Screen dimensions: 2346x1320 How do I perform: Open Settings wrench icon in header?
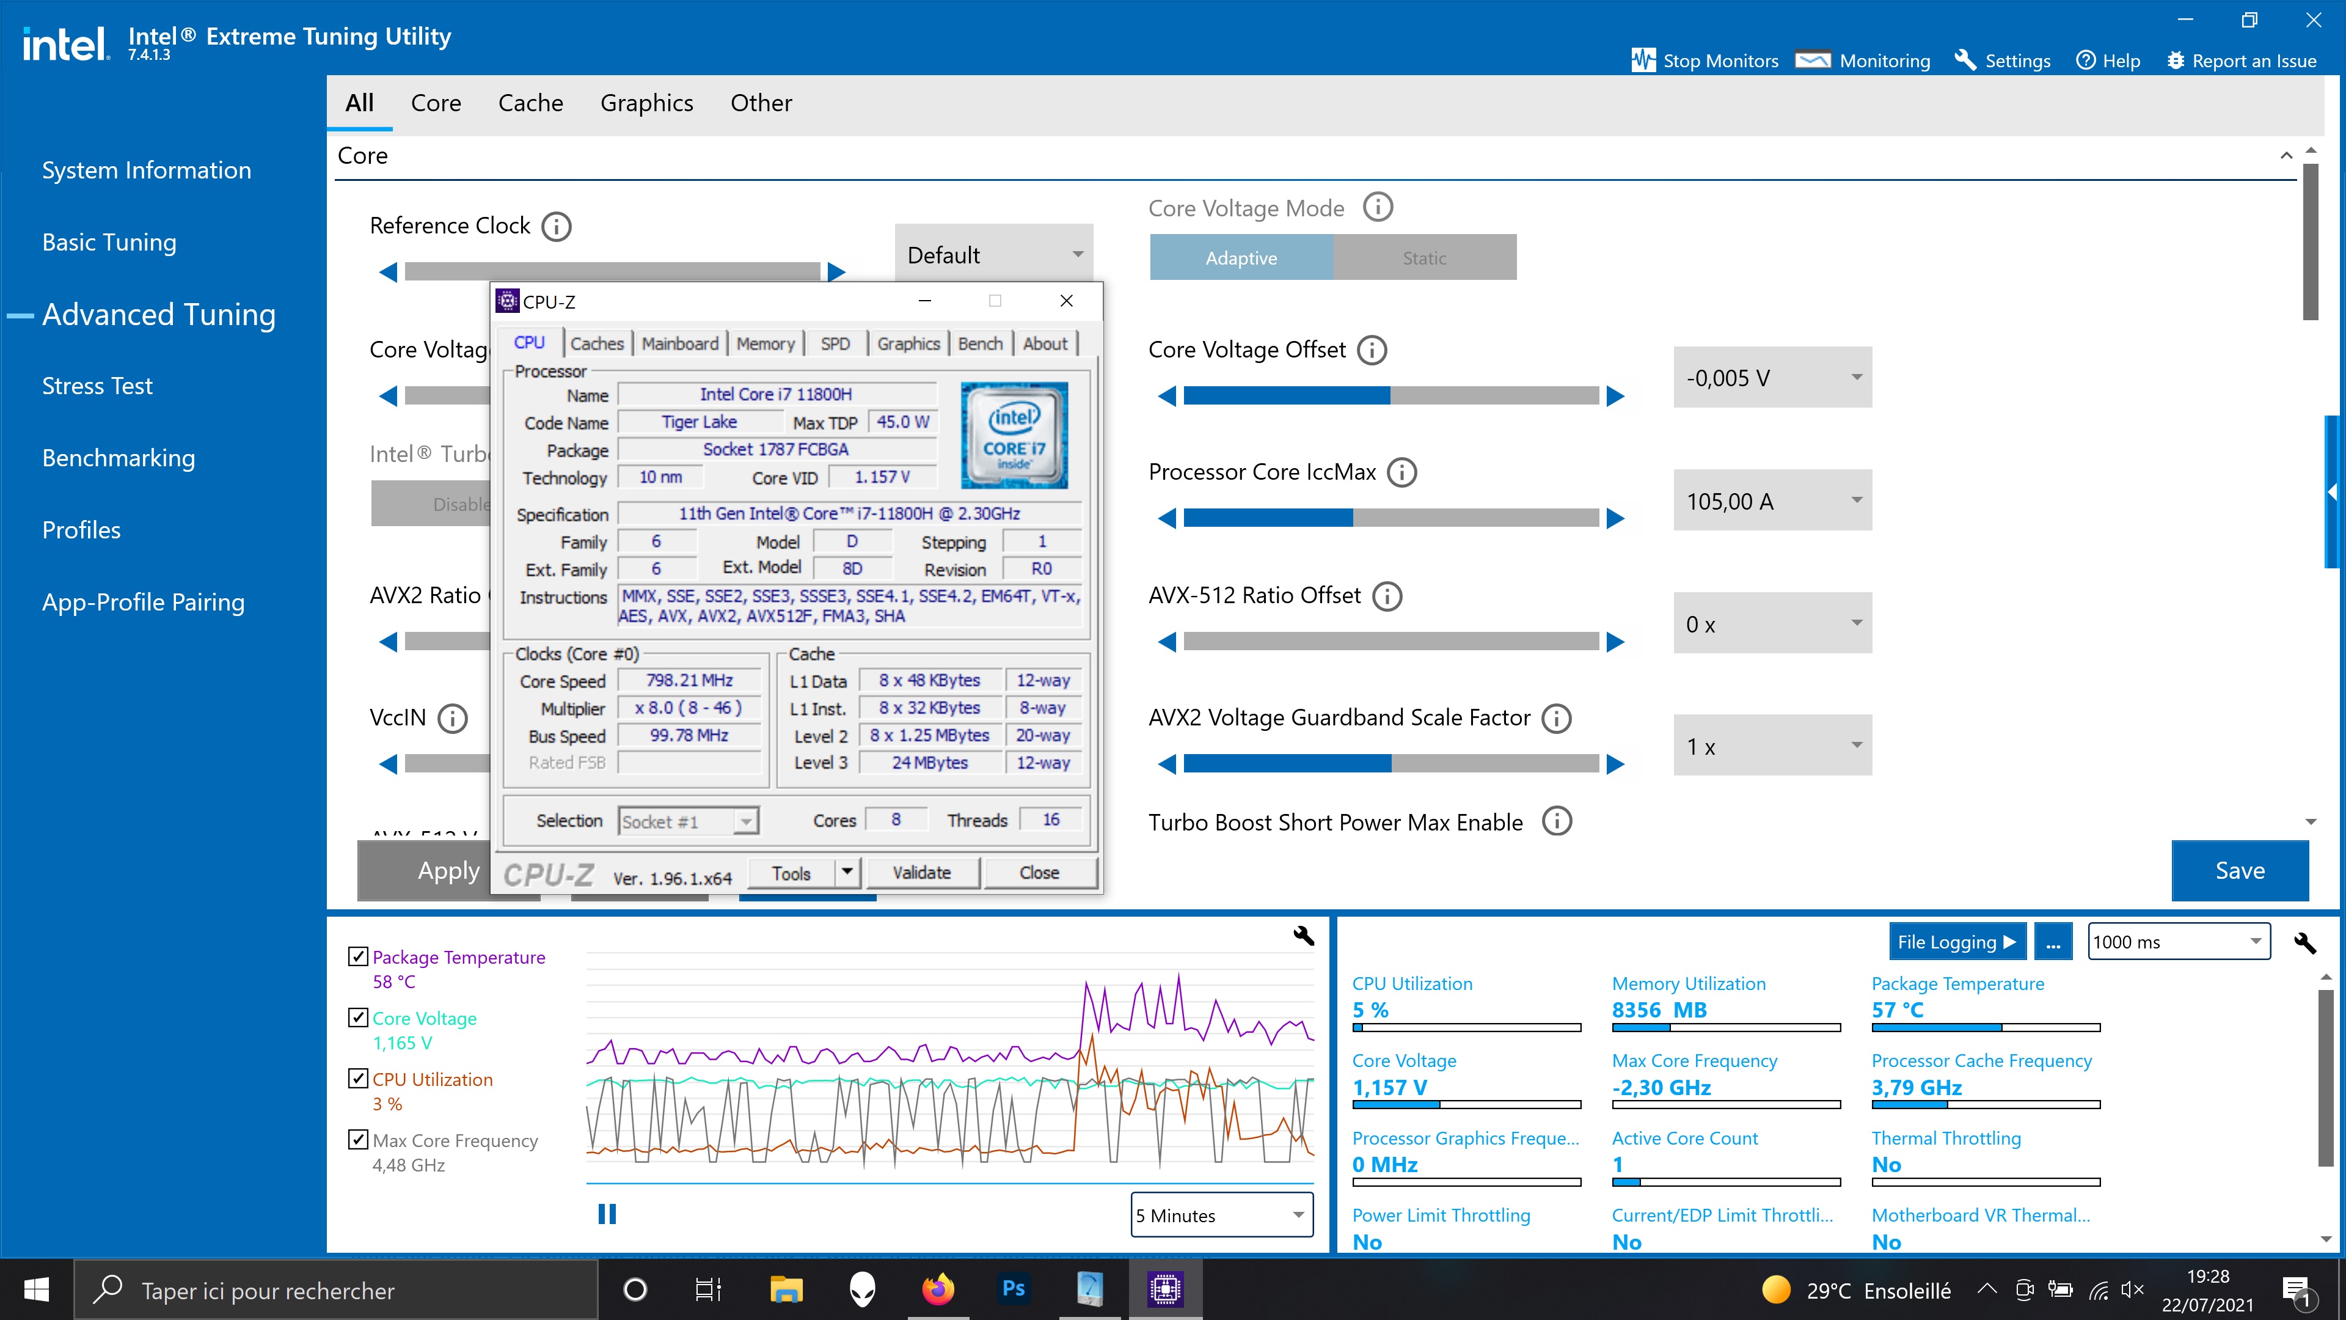coord(1965,60)
